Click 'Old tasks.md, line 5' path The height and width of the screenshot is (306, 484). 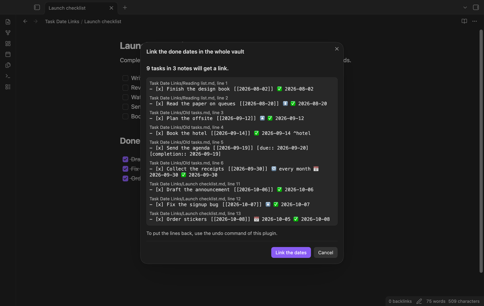(186, 142)
